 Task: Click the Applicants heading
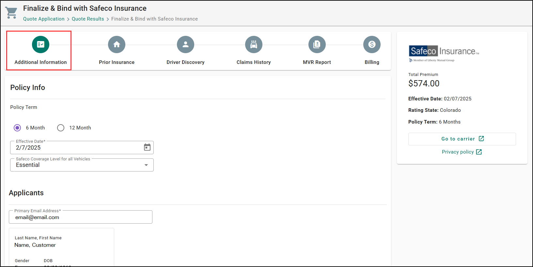point(26,193)
